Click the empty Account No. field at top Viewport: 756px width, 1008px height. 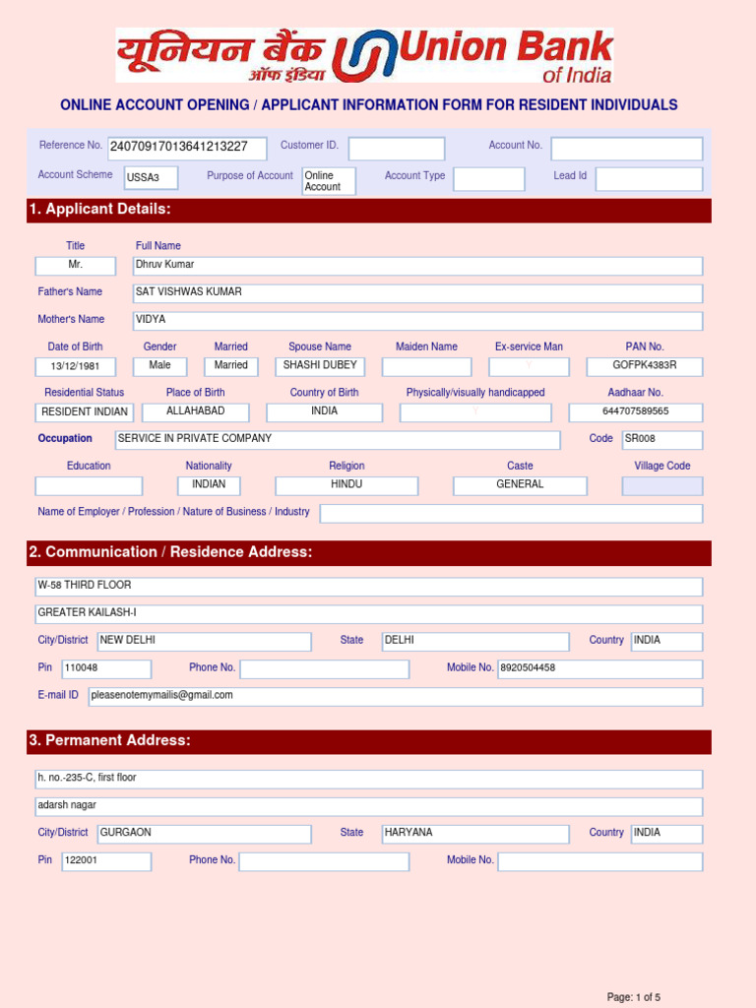[627, 149]
